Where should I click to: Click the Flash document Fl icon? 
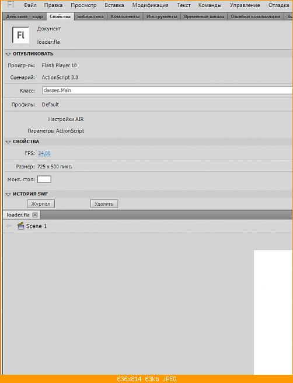pos(20,35)
